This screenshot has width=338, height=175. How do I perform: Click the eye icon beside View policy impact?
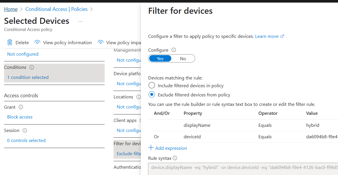[101, 42]
